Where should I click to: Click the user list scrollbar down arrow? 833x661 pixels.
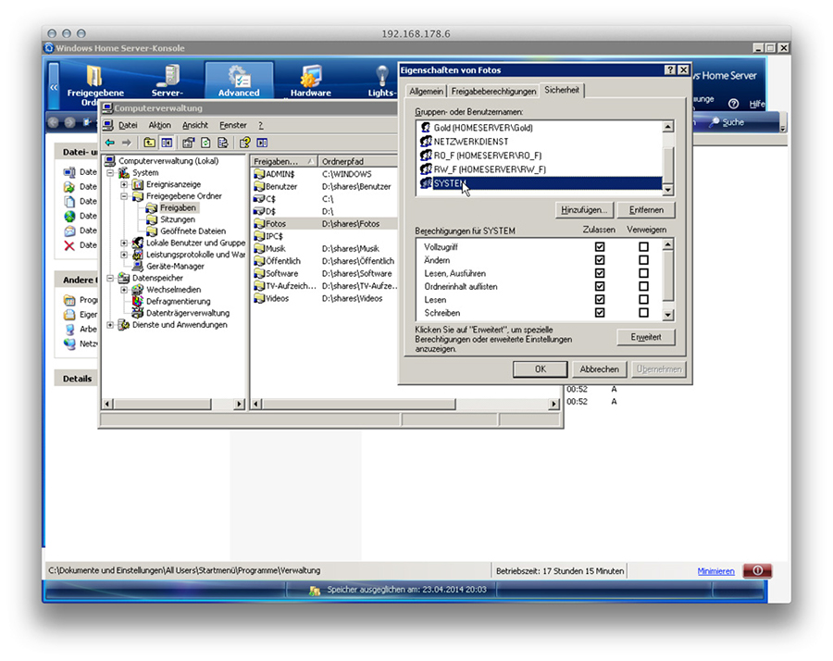pyautogui.click(x=667, y=190)
